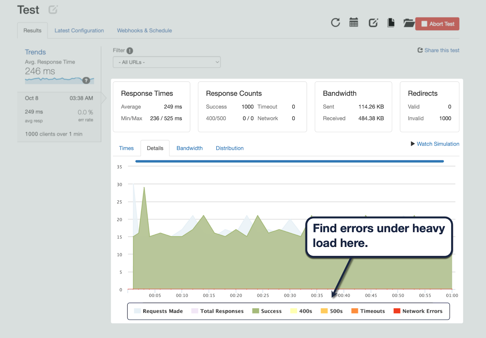Abort the running test
486x338 pixels.
click(x=437, y=24)
